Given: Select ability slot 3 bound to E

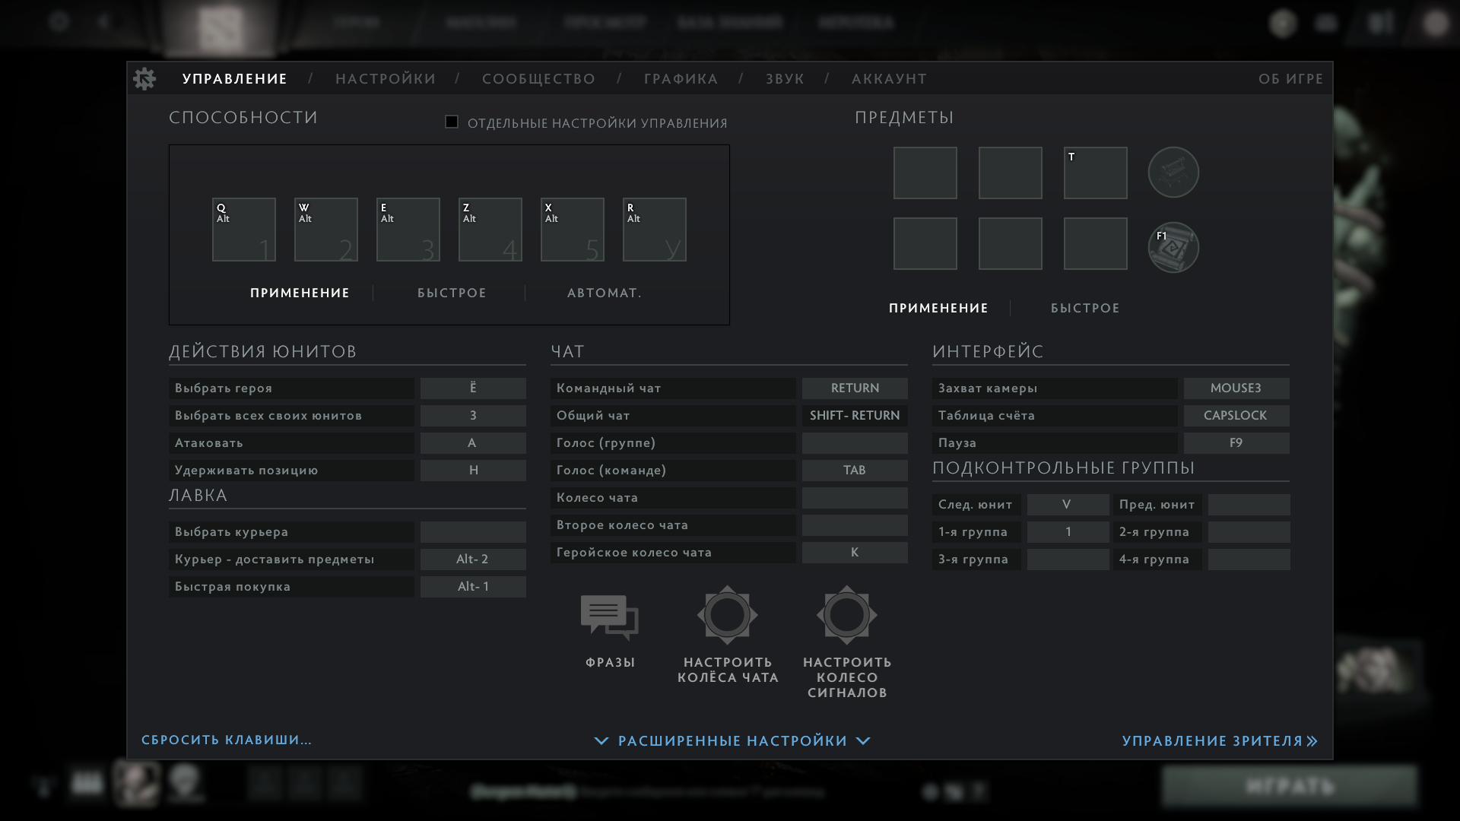Looking at the screenshot, I should pyautogui.click(x=408, y=230).
